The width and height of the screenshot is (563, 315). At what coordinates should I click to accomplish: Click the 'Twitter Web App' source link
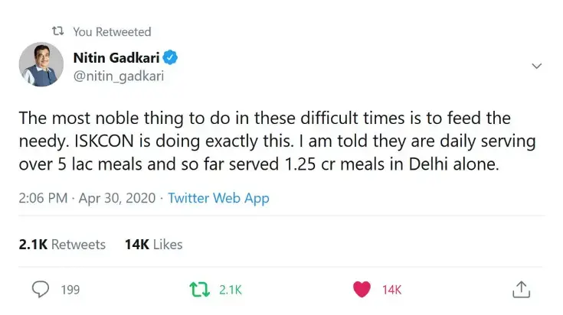click(218, 198)
